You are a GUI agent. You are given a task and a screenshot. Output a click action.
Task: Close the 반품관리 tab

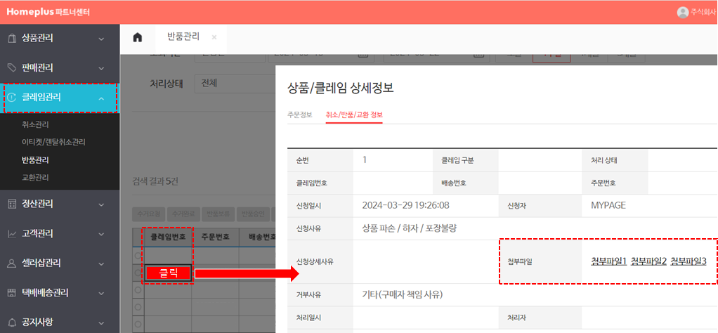(214, 37)
